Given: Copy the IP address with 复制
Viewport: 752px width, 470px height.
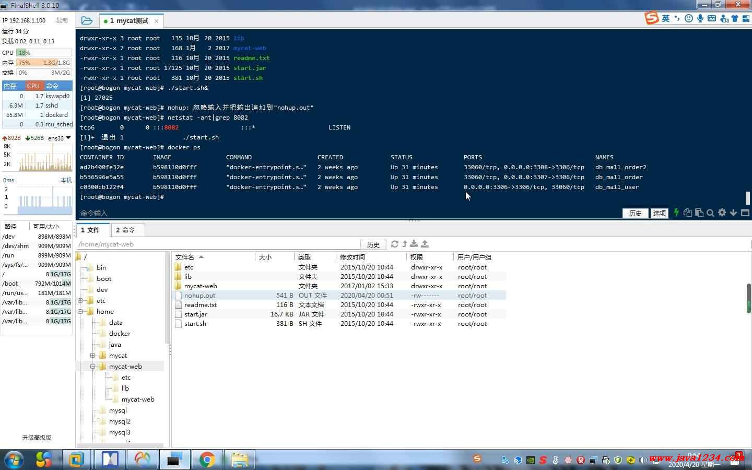Looking at the screenshot, I should tap(62, 20).
